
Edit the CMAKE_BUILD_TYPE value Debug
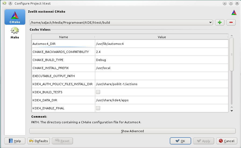click(162, 60)
